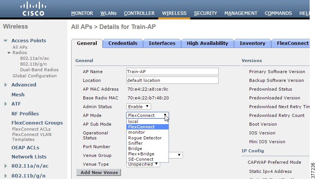Open FlexConnect ACLs link

pos(31,129)
